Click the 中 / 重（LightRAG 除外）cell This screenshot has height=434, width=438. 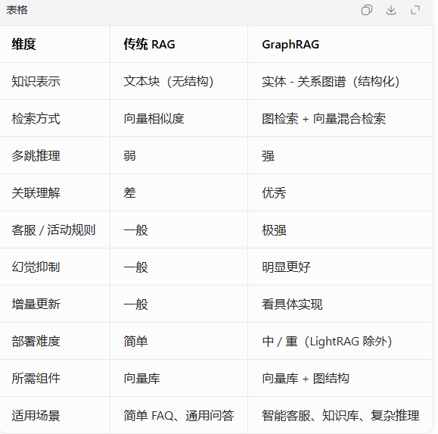327,341
